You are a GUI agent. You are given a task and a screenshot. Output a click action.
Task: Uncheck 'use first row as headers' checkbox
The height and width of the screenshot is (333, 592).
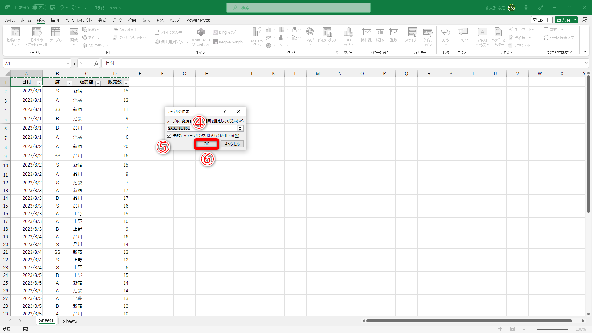click(169, 136)
